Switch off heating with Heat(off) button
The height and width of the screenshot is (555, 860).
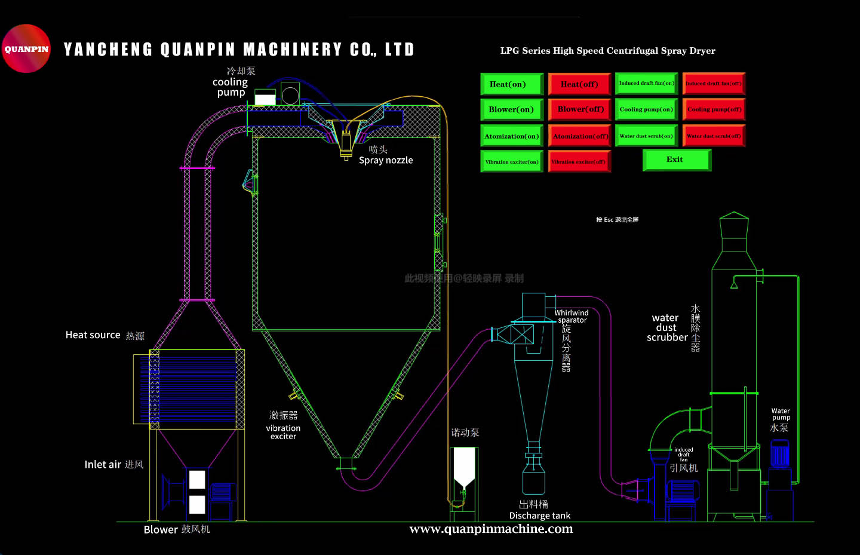579,84
